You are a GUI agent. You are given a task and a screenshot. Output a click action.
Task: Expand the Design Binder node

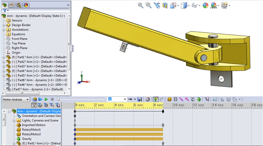pos(4,25)
